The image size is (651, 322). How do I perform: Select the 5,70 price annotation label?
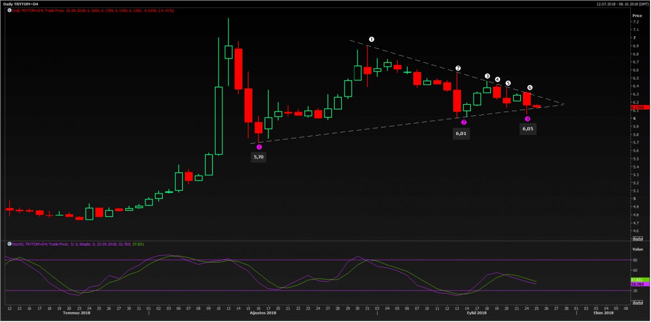tap(258, 157)
